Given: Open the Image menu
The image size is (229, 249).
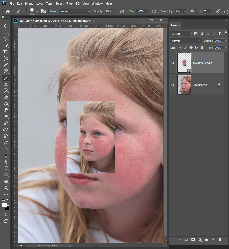Looking at the screenshot, I should tap(29, 4).
